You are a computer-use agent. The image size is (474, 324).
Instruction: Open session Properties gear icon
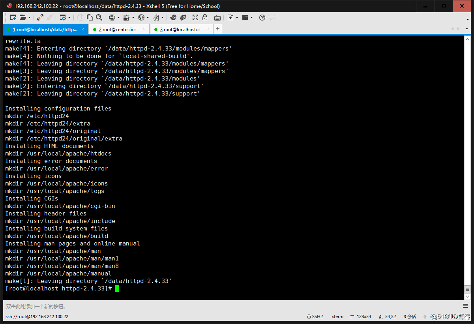point(63,17)
